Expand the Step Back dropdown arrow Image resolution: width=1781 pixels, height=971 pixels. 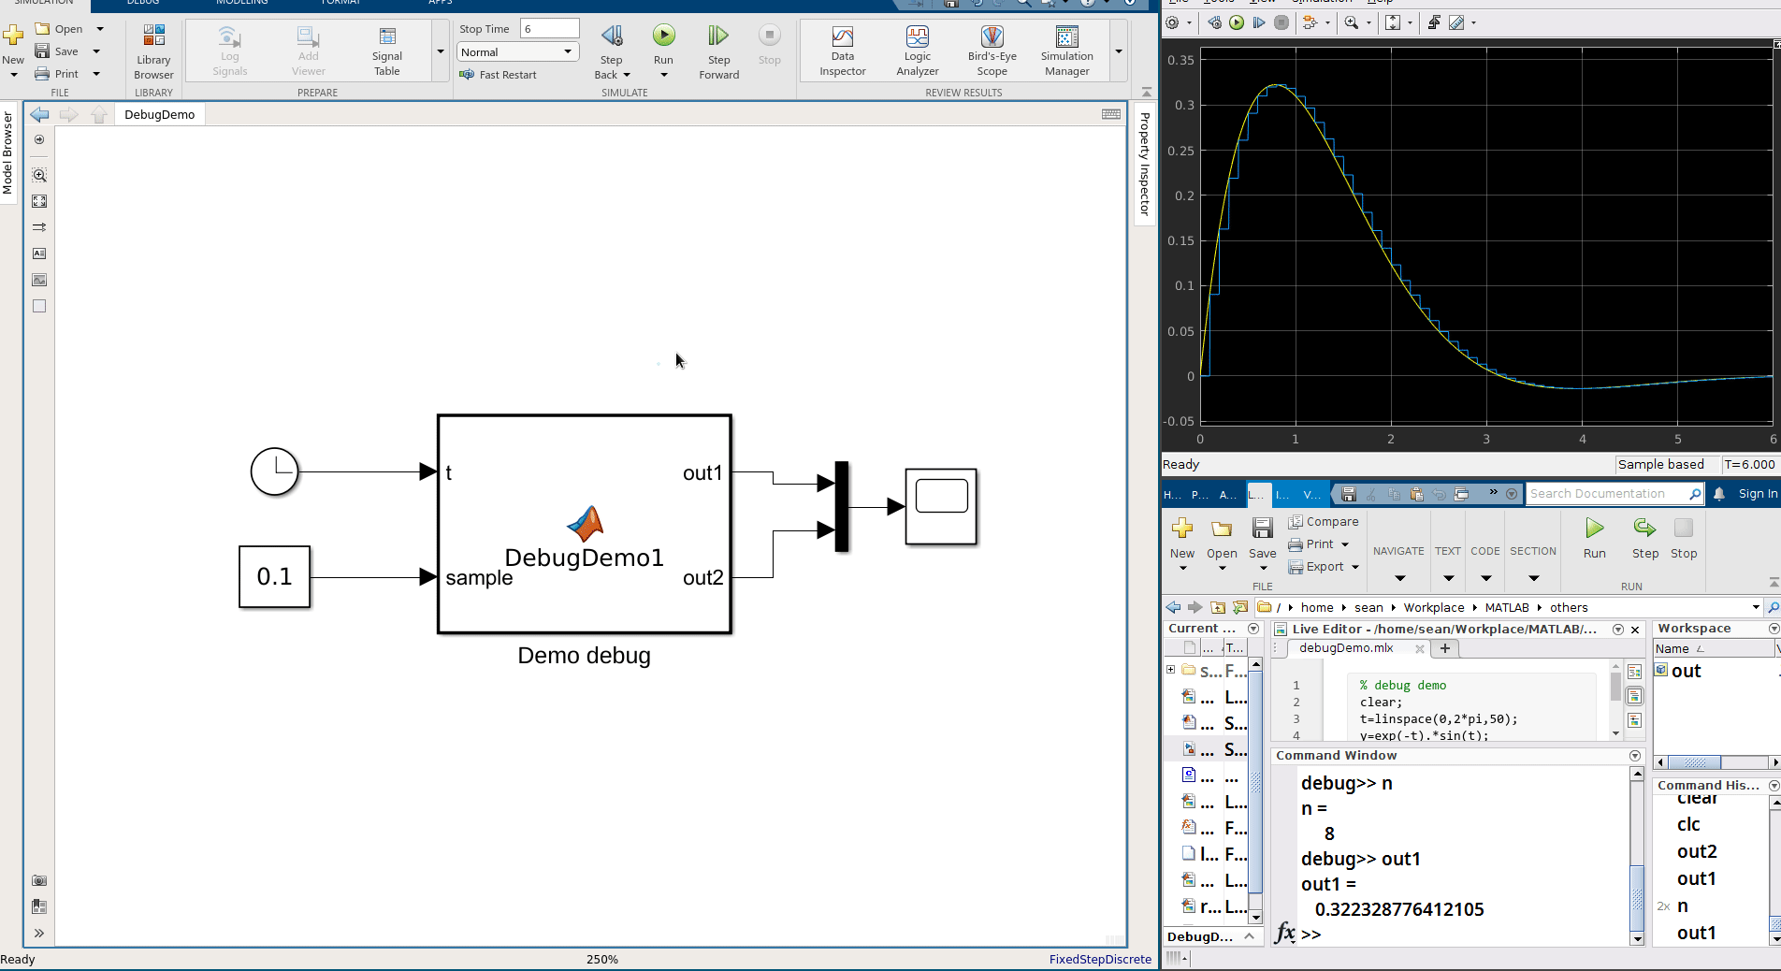(x=625, y=74)
